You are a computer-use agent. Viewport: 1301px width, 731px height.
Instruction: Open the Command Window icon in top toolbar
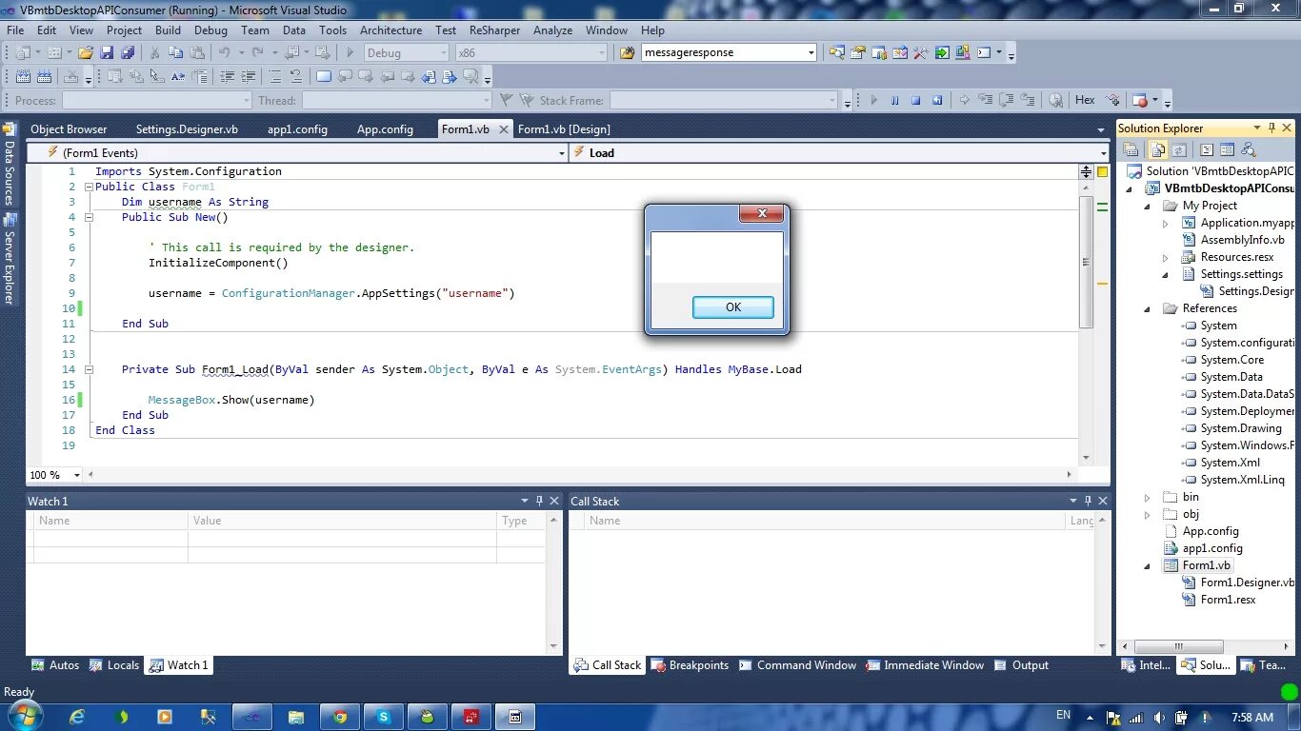[x=984, y=52]
